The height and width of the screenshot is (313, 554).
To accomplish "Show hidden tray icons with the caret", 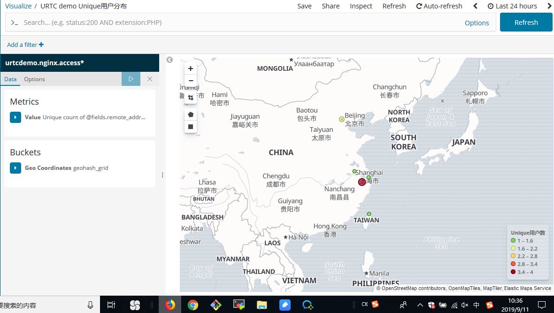I will (x=420, y=305).
